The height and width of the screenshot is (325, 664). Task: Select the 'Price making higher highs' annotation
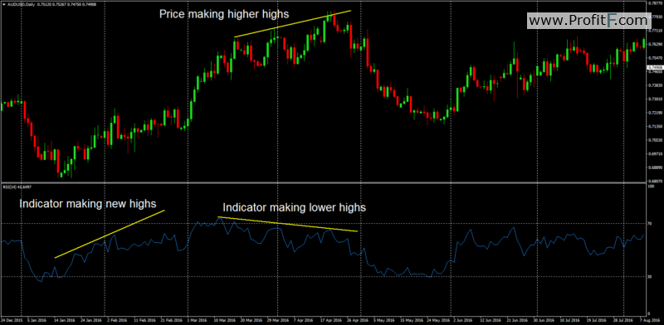[224, 14]
